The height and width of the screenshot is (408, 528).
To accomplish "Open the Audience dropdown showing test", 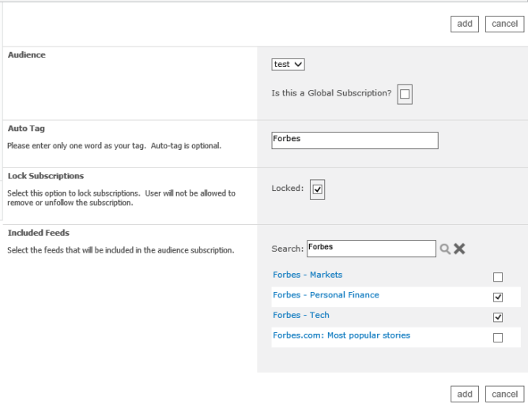I will coord(288,64).
